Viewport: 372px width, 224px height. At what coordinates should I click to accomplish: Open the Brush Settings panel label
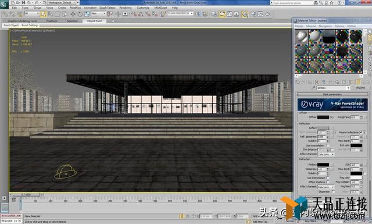pyautogui.click(x=30, y=25)
